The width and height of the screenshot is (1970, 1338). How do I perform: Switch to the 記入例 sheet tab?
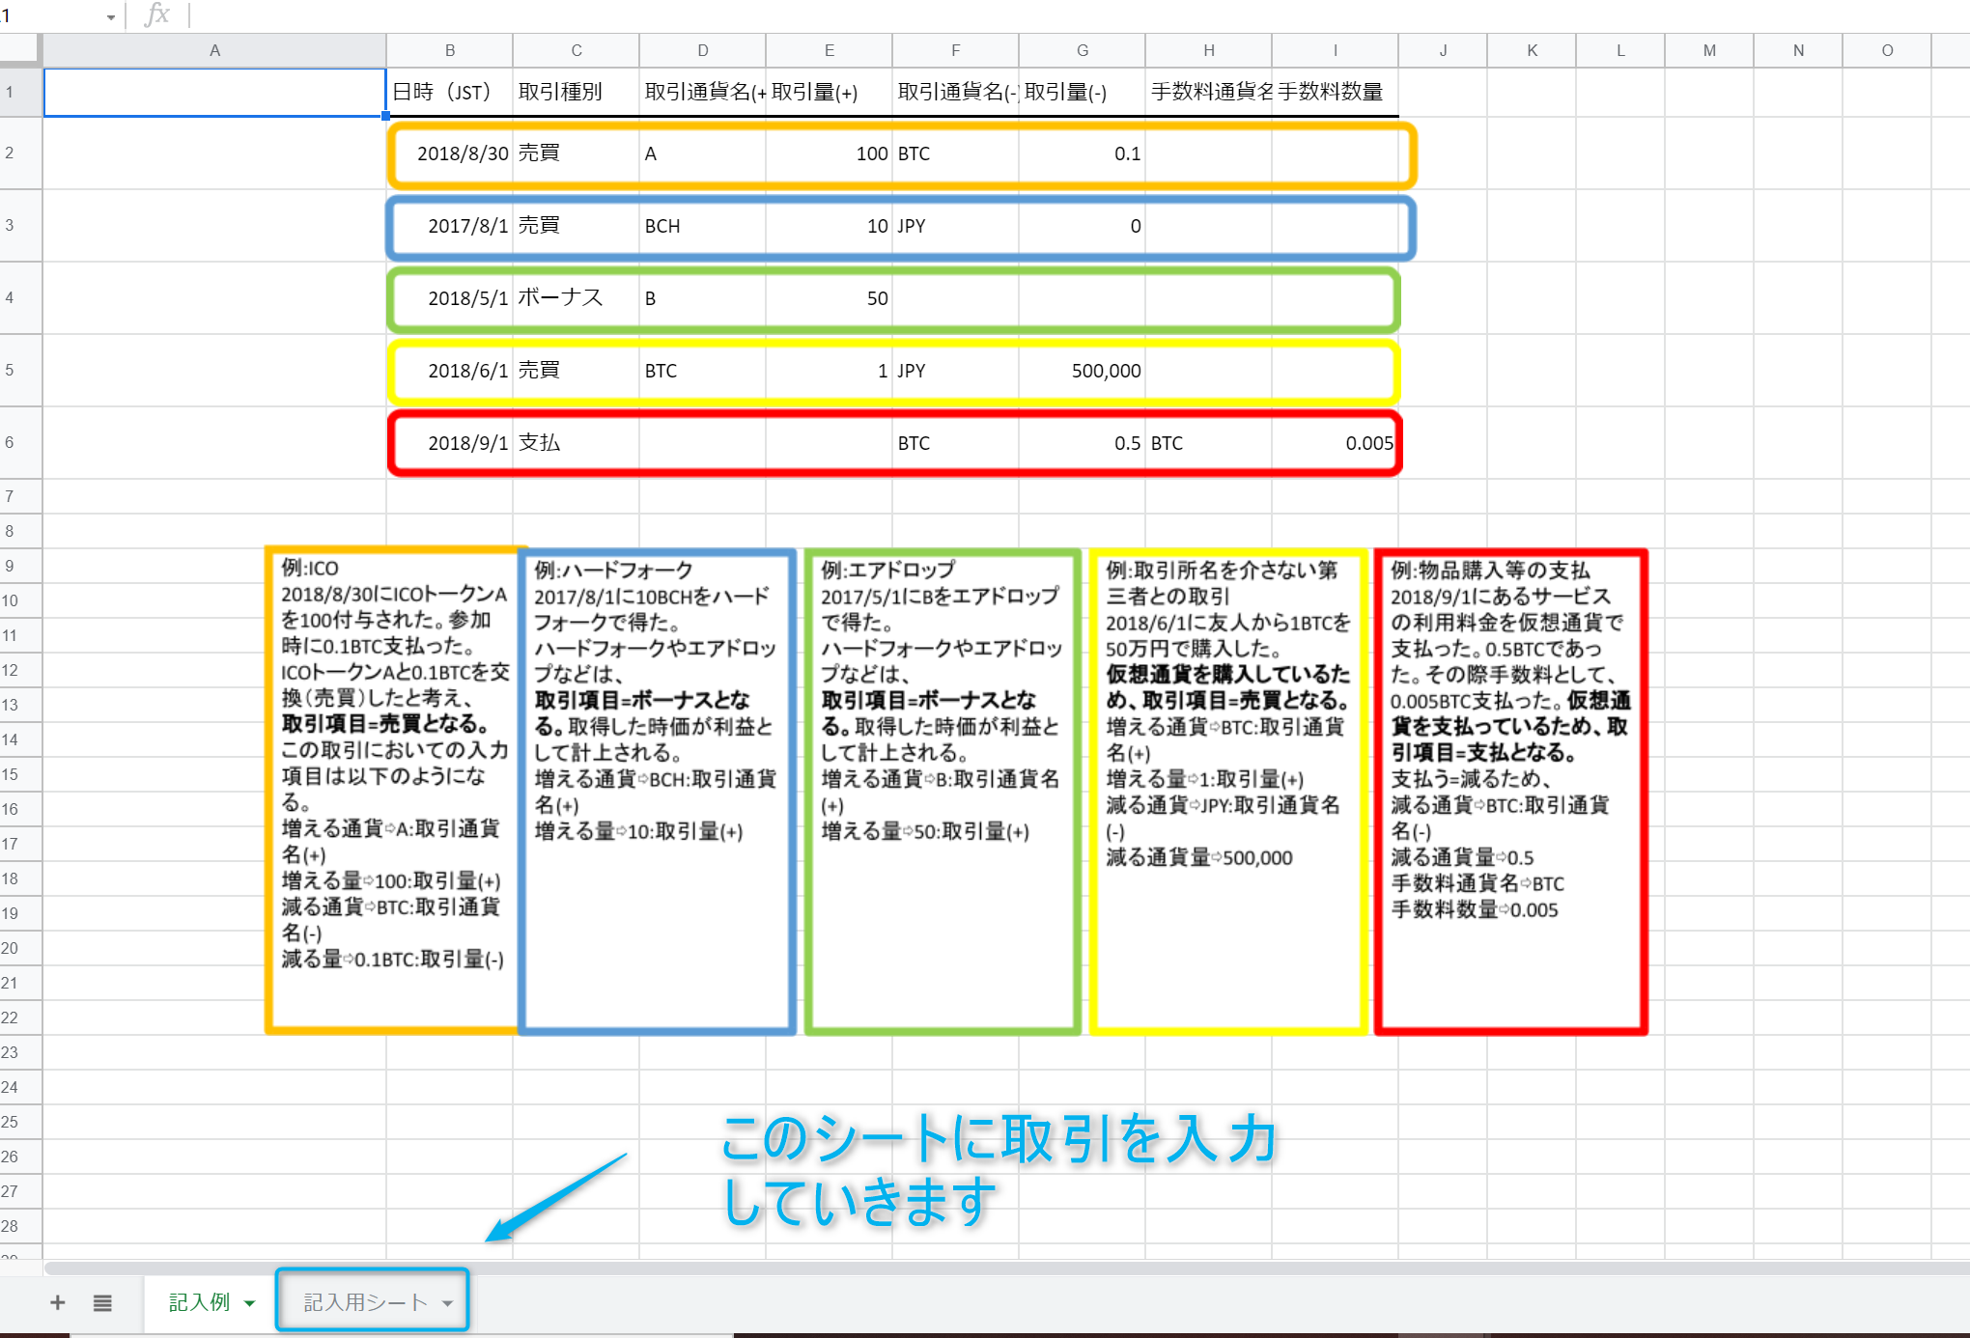tap(200, 1302)
